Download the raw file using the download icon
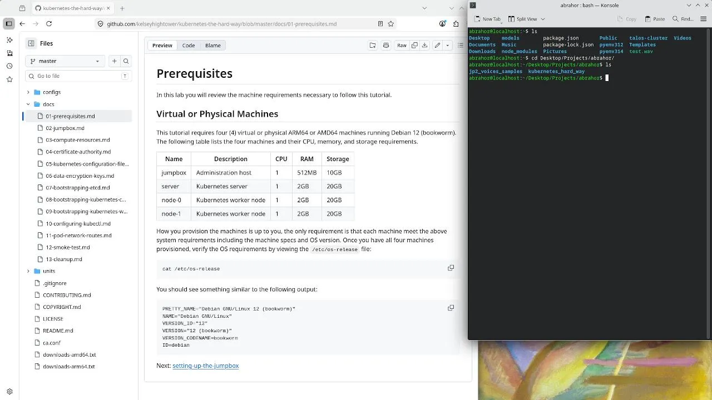 click(x=424, y=46)
